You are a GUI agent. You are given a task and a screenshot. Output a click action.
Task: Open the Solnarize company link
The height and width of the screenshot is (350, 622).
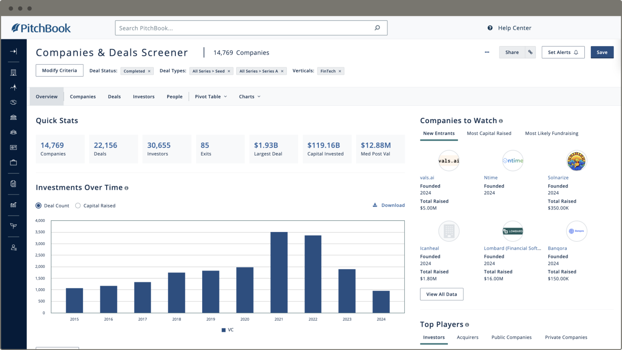(558, 178)
